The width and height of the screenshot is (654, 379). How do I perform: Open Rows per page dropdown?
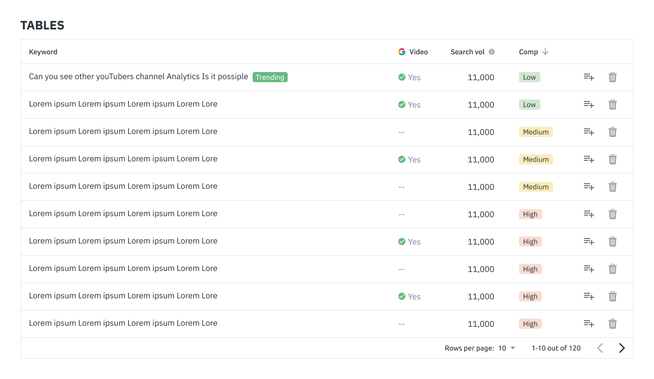tap(506, 348)
